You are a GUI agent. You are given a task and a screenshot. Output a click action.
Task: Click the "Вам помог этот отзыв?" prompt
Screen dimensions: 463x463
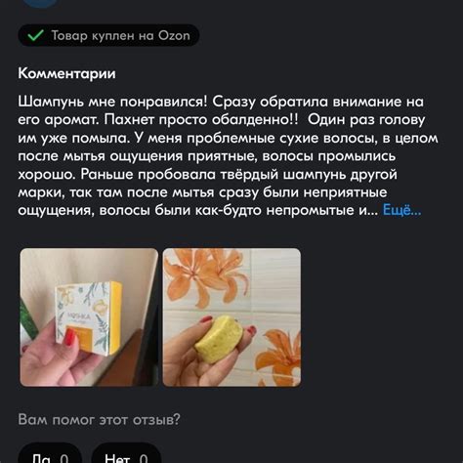99,419
